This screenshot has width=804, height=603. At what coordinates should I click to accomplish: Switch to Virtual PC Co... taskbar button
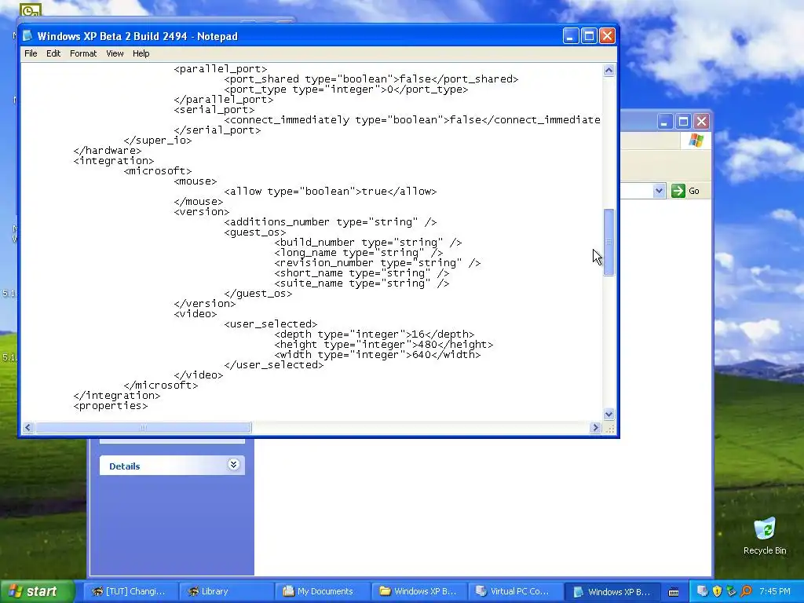tap(514, 591)
